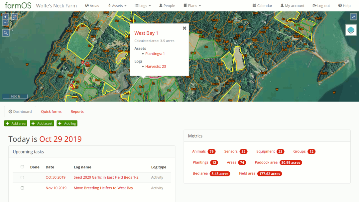Close the West Bay 1 popup

(x=184, y=28)
